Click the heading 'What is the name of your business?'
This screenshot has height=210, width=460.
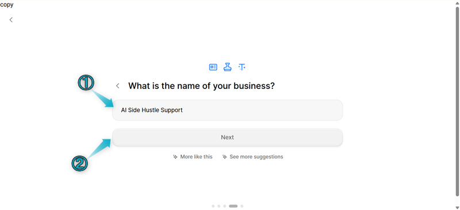point(202,86)
